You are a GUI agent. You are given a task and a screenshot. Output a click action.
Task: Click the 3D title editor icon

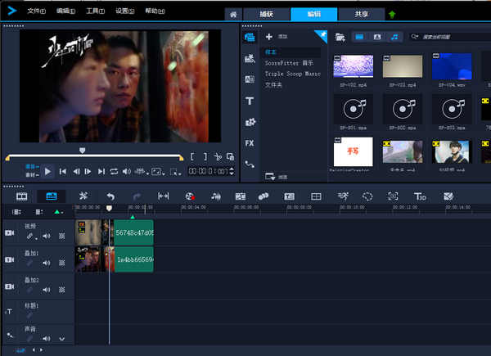(420, 196)
